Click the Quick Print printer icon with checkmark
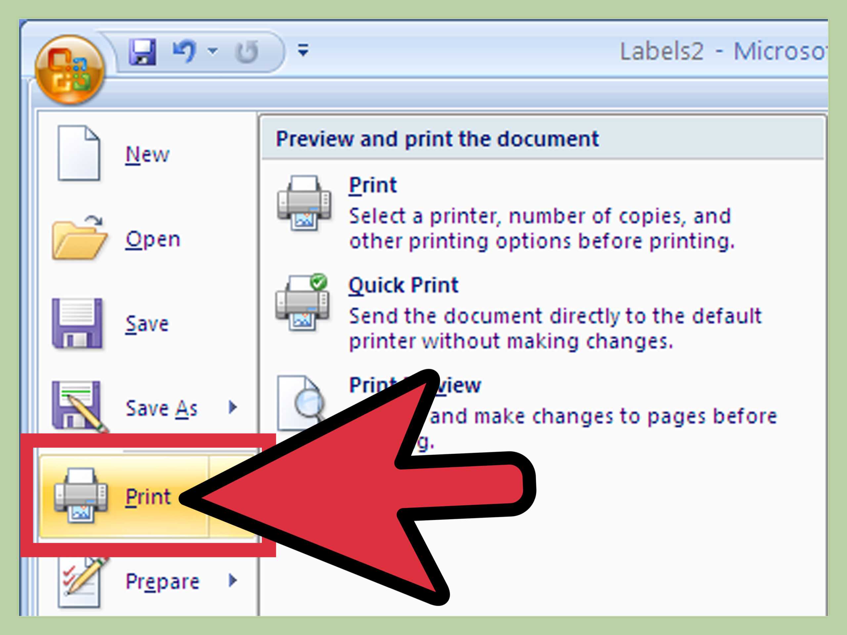This screenshot has width=847, height=635. (302, 302)
